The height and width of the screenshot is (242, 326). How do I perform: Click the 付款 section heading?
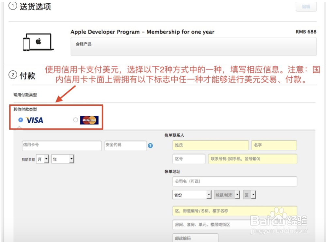click(27, 76)
